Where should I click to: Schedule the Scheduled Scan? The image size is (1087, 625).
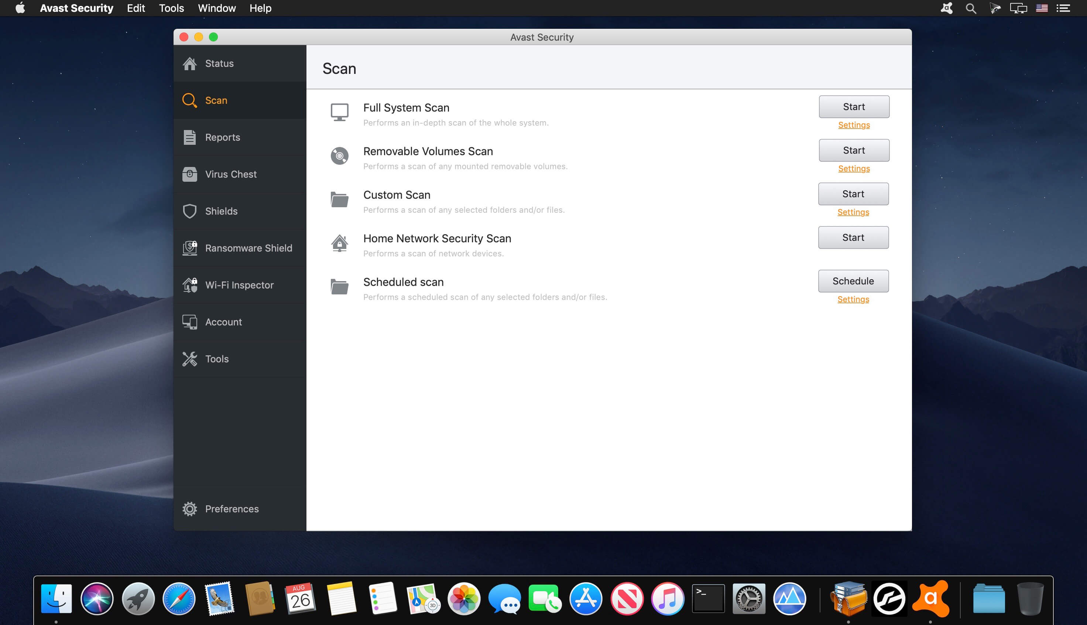[x=853, y=280]
